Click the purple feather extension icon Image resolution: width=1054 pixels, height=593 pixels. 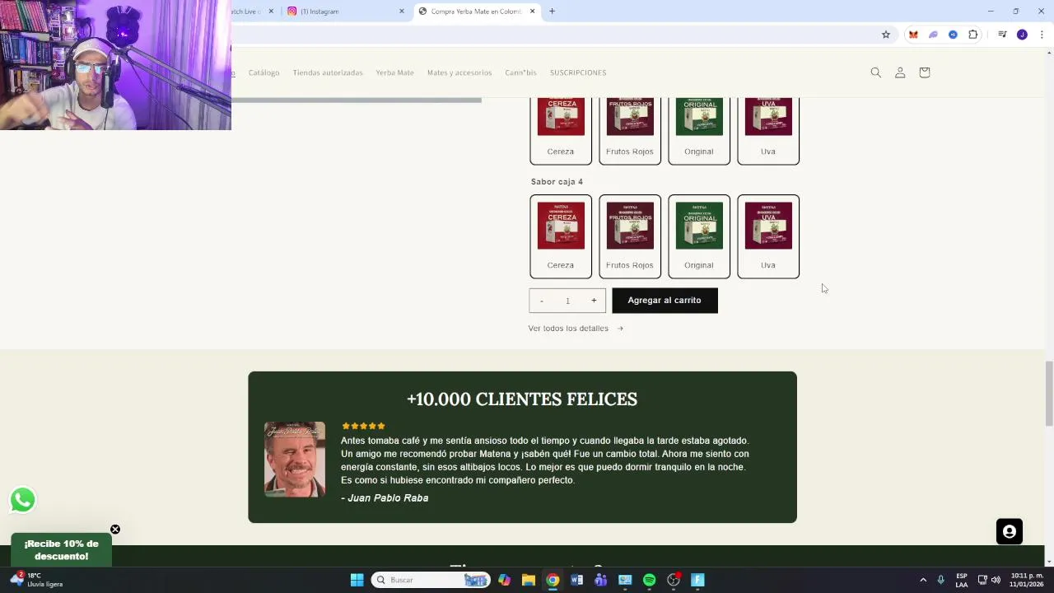(x=933, y=35)
